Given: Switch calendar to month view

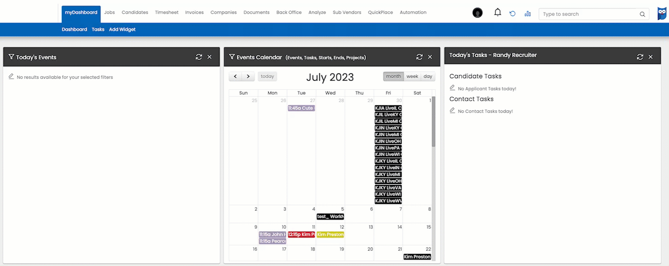Looking at the screenshot, I should pos(393,76).
